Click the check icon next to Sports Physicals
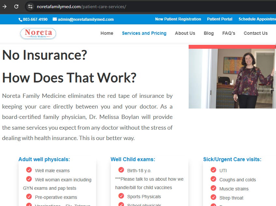 pos(121,196)
